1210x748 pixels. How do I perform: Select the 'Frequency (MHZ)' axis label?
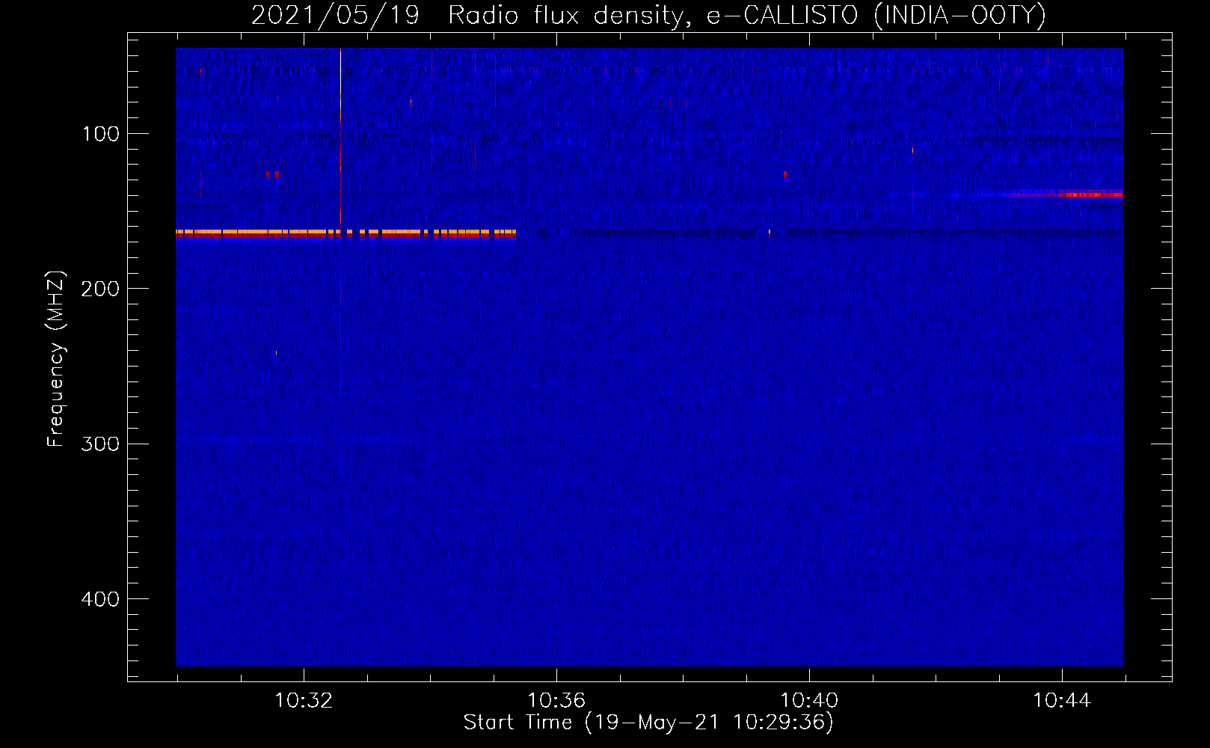tap(56, 359)
